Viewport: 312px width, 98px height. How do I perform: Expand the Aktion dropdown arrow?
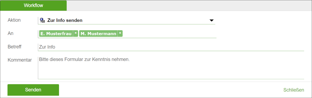(211, 20)
